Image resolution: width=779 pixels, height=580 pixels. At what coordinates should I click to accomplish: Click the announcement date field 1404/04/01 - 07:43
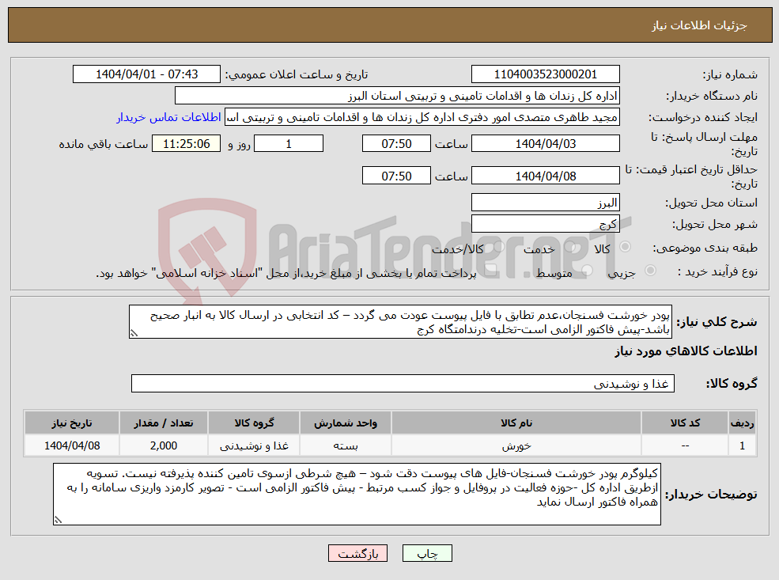pyautogui.click(x=146, y=74)
